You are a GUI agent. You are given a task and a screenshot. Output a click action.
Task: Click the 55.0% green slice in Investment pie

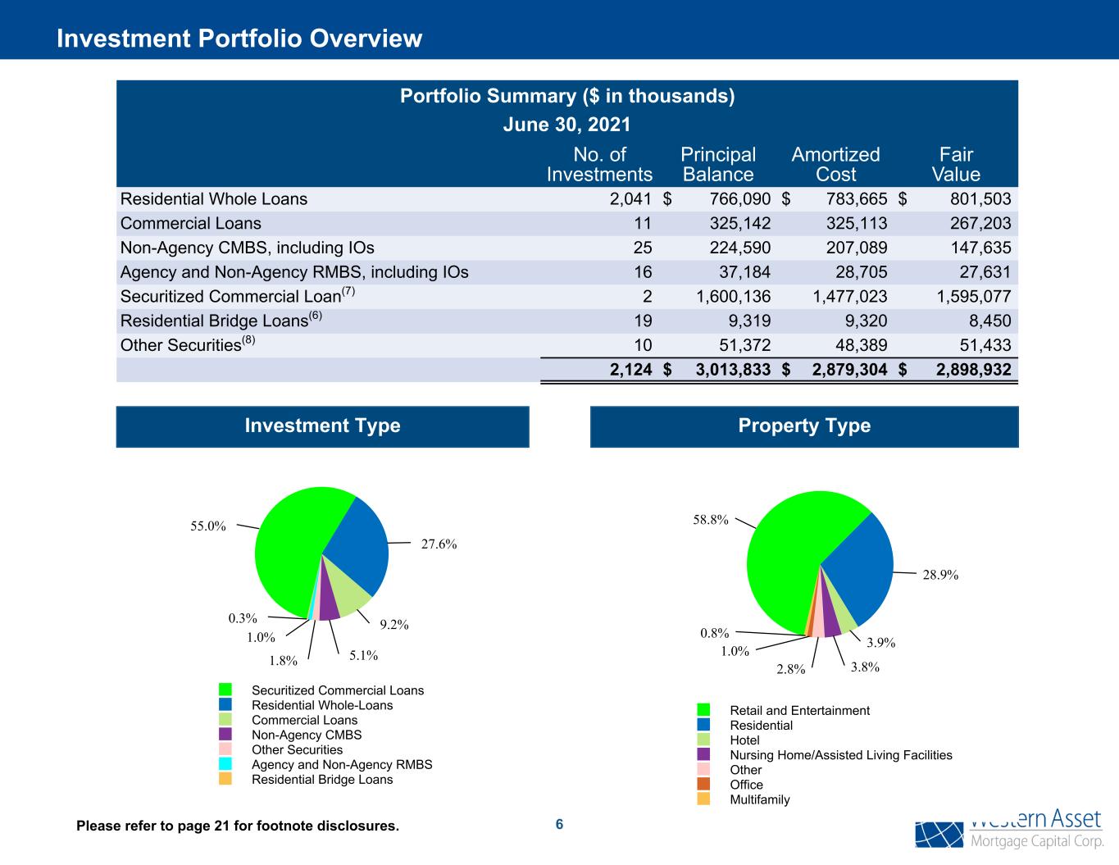coord(291,541)
